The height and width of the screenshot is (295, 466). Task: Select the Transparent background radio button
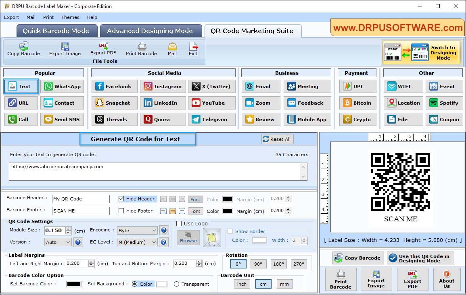click(x=177, y=284)
